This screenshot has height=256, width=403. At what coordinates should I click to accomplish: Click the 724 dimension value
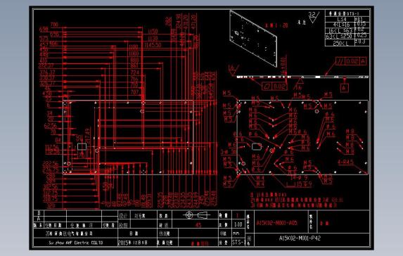(x=134, y=72)
